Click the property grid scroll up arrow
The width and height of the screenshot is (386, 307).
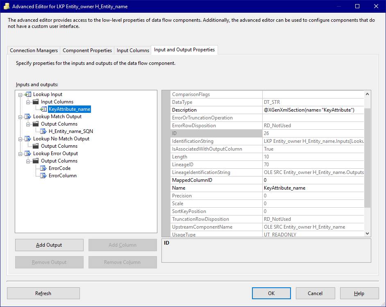pos(367,94)
